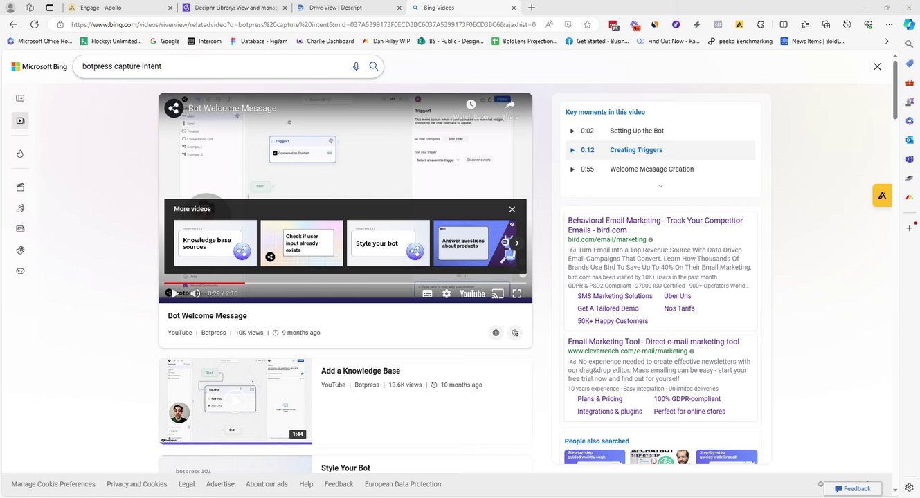The height and width of the screenshot is (498, 920).
Task: Jump to key moment Setting Up the Bot
Action: (660, 131)
